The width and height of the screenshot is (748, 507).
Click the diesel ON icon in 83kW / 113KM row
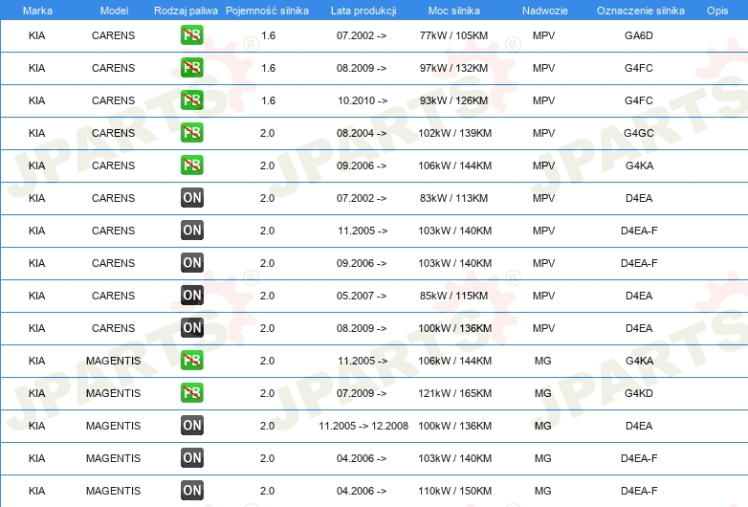(191, 197)
